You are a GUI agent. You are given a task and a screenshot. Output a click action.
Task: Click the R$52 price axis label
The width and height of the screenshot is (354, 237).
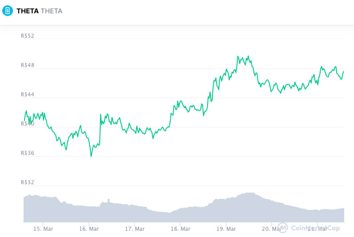(x=28, y=36)
